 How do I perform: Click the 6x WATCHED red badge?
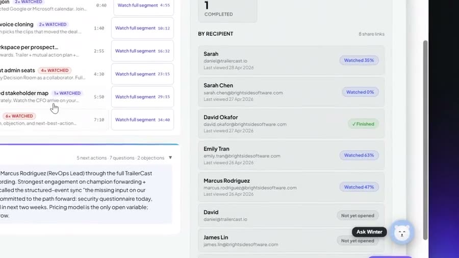19,116
